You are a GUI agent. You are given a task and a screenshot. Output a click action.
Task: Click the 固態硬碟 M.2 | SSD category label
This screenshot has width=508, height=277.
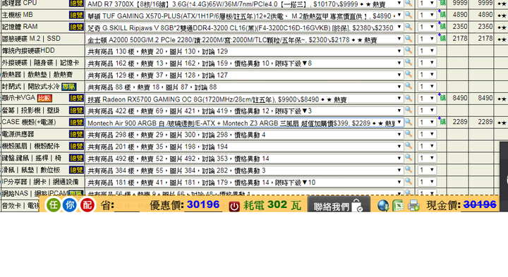31,39
